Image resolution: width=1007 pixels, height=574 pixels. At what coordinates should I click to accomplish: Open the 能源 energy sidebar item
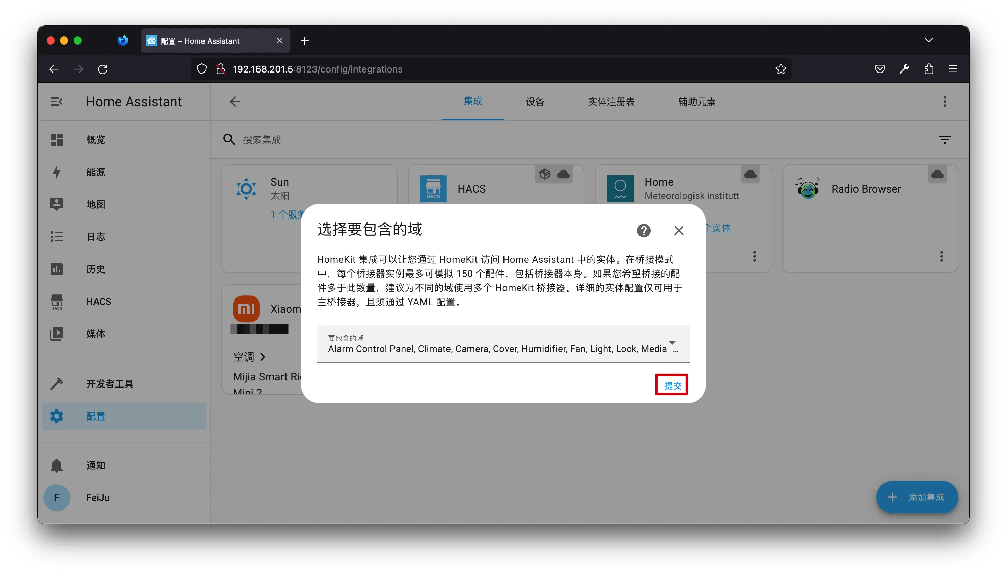95,172
